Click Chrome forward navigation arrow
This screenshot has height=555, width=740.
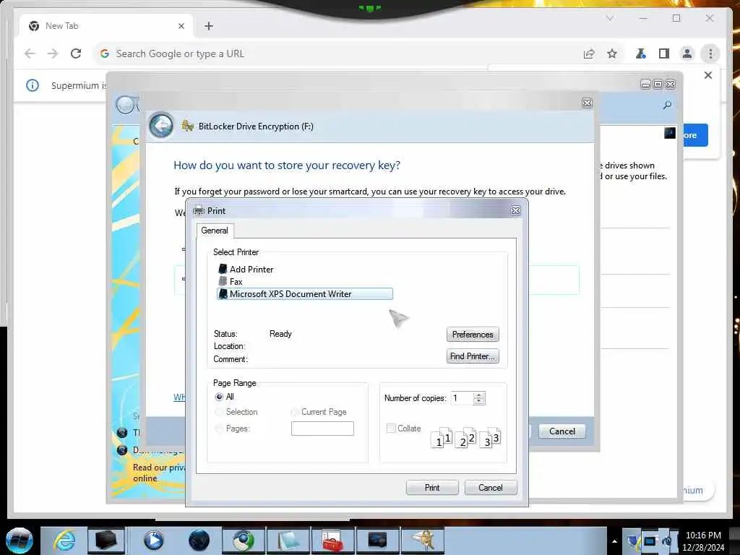52,53
